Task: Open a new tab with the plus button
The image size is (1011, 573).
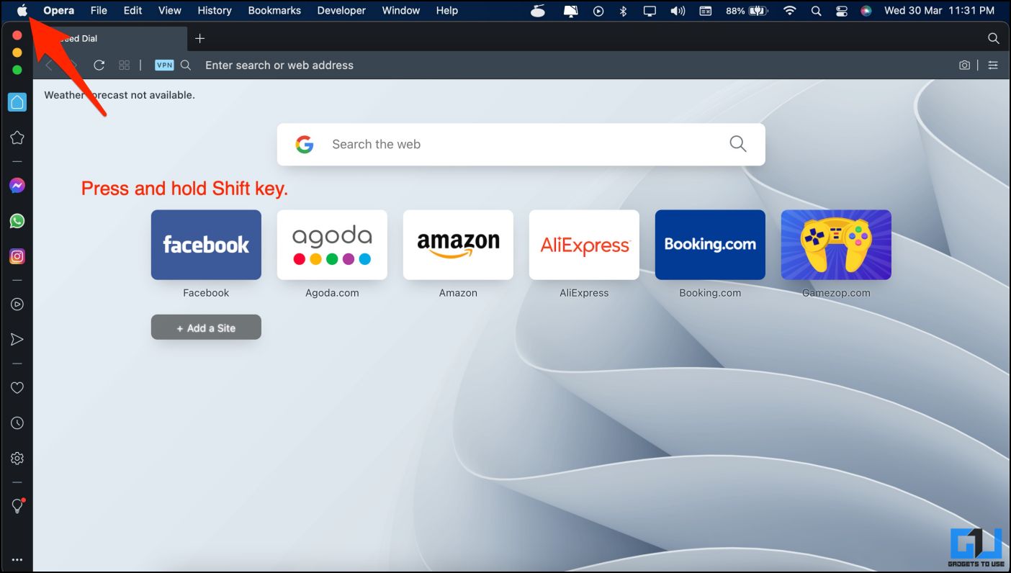Action: coord(200,38)
